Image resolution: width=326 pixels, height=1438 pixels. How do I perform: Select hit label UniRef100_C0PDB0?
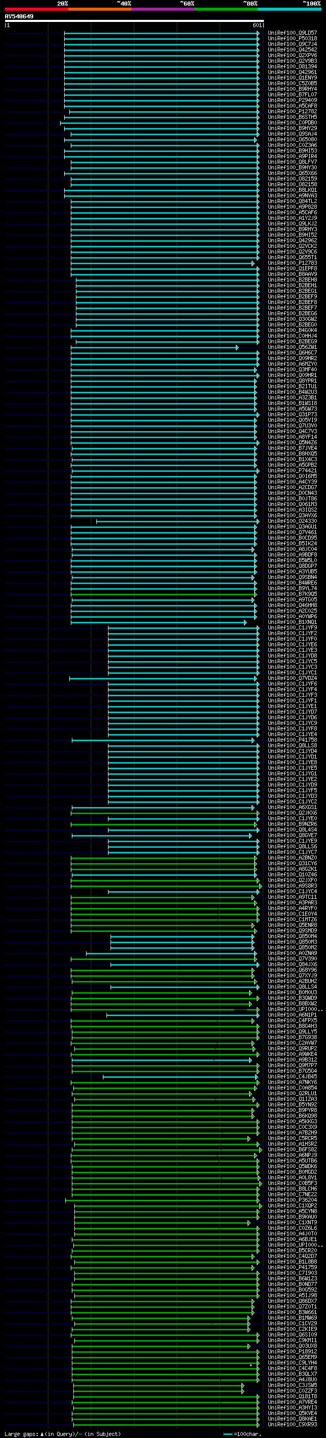tap(292, 123)
